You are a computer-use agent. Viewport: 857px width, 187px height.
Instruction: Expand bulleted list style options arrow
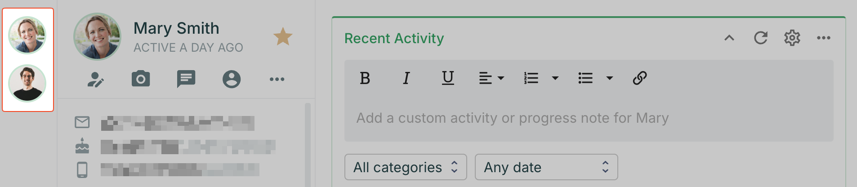(x=610, y=78)
